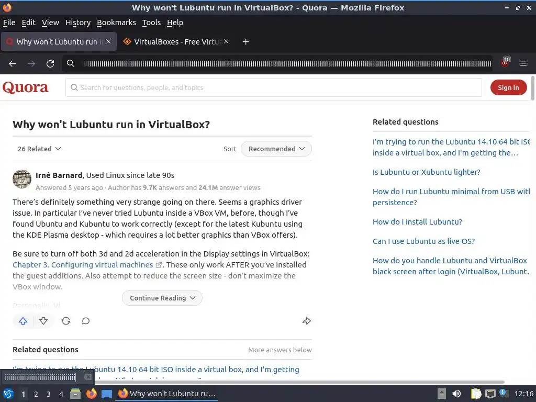The image size is (536, 402).
Task: Select the 'Why won't Lubuntu run' tab
Action: pos(59,42)
